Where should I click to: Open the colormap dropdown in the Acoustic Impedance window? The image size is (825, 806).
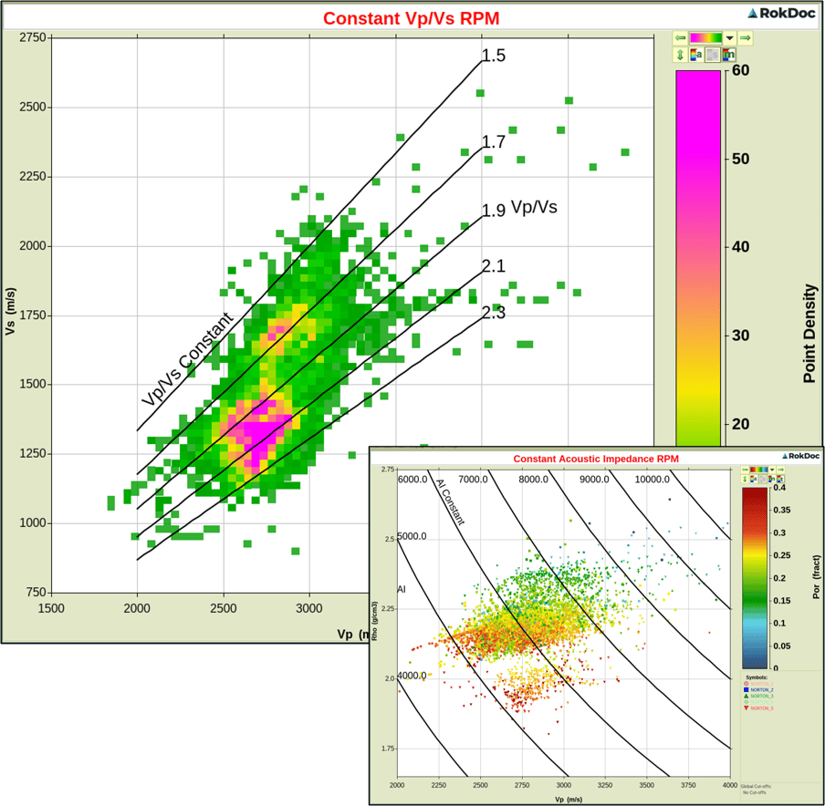click(771, 469)
